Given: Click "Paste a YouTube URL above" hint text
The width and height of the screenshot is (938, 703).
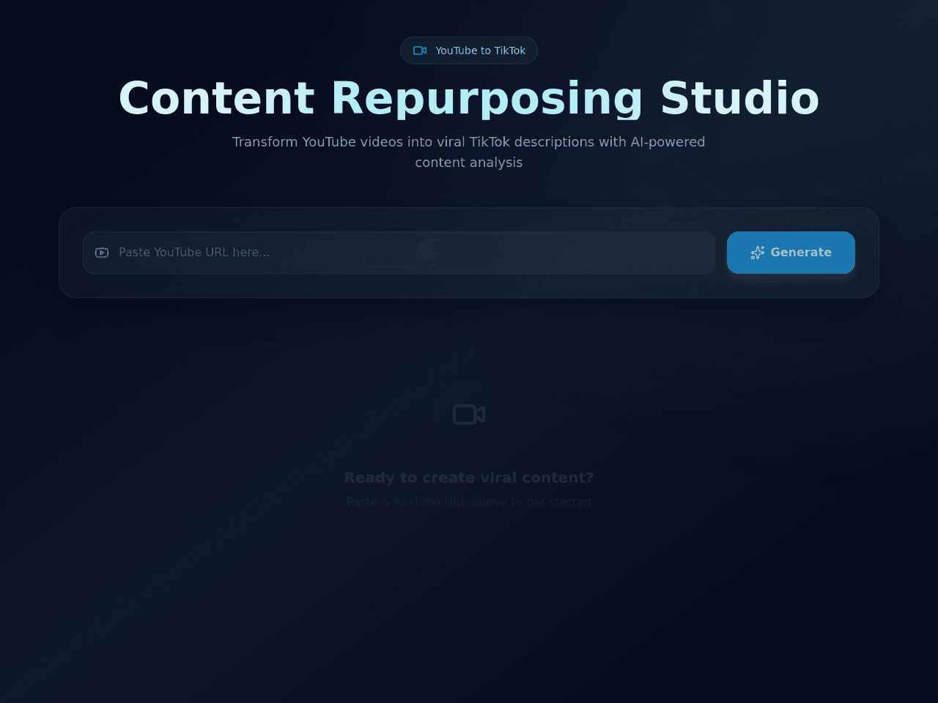Looking at the screenshot, I should point(469,502).
